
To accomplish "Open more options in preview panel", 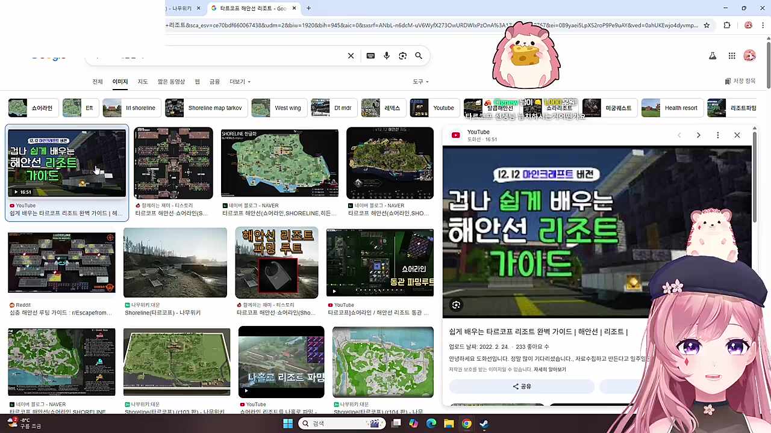I will pyautogui.click(x=717, y=135).
